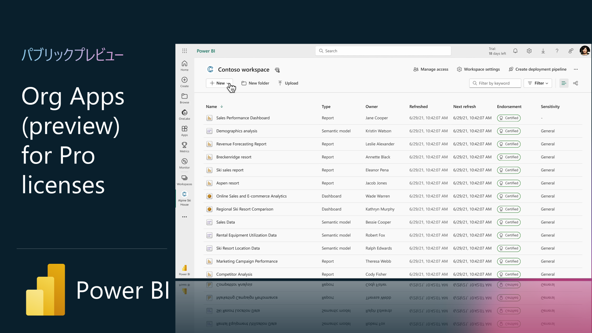
Task: Open Apps in the sidebar
Action: click(185, 131)
